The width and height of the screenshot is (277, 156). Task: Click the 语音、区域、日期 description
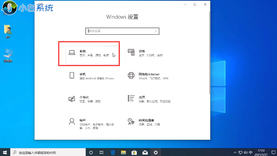click(x=149, y=124)
